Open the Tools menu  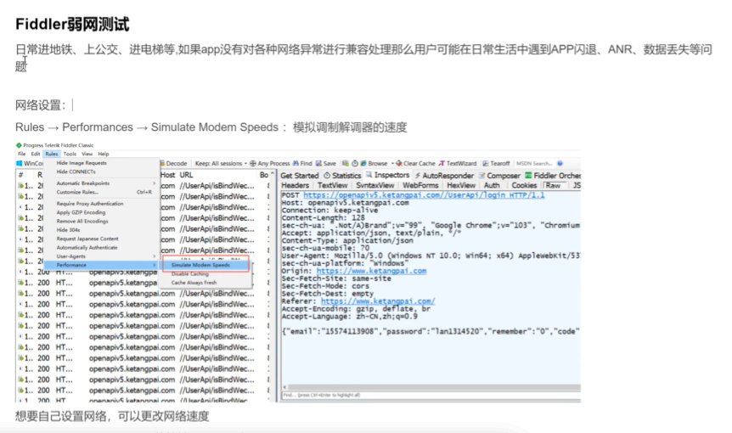point(70,154)
